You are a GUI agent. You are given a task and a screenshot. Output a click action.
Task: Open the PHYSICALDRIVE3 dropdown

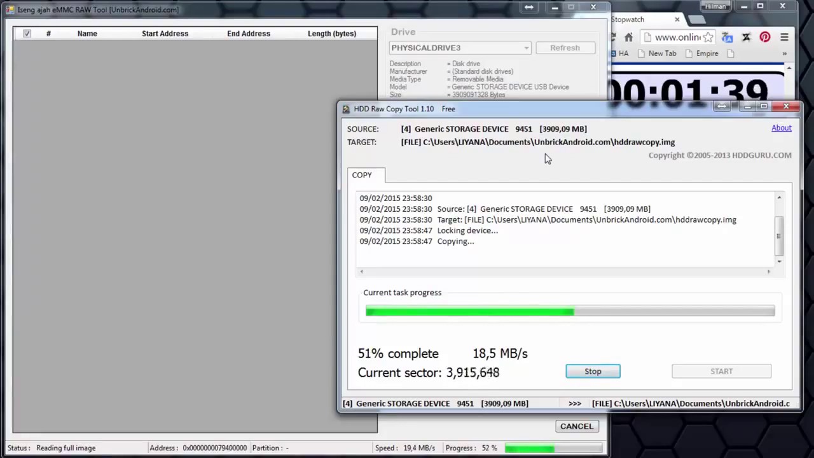click(x=460, y=48)
